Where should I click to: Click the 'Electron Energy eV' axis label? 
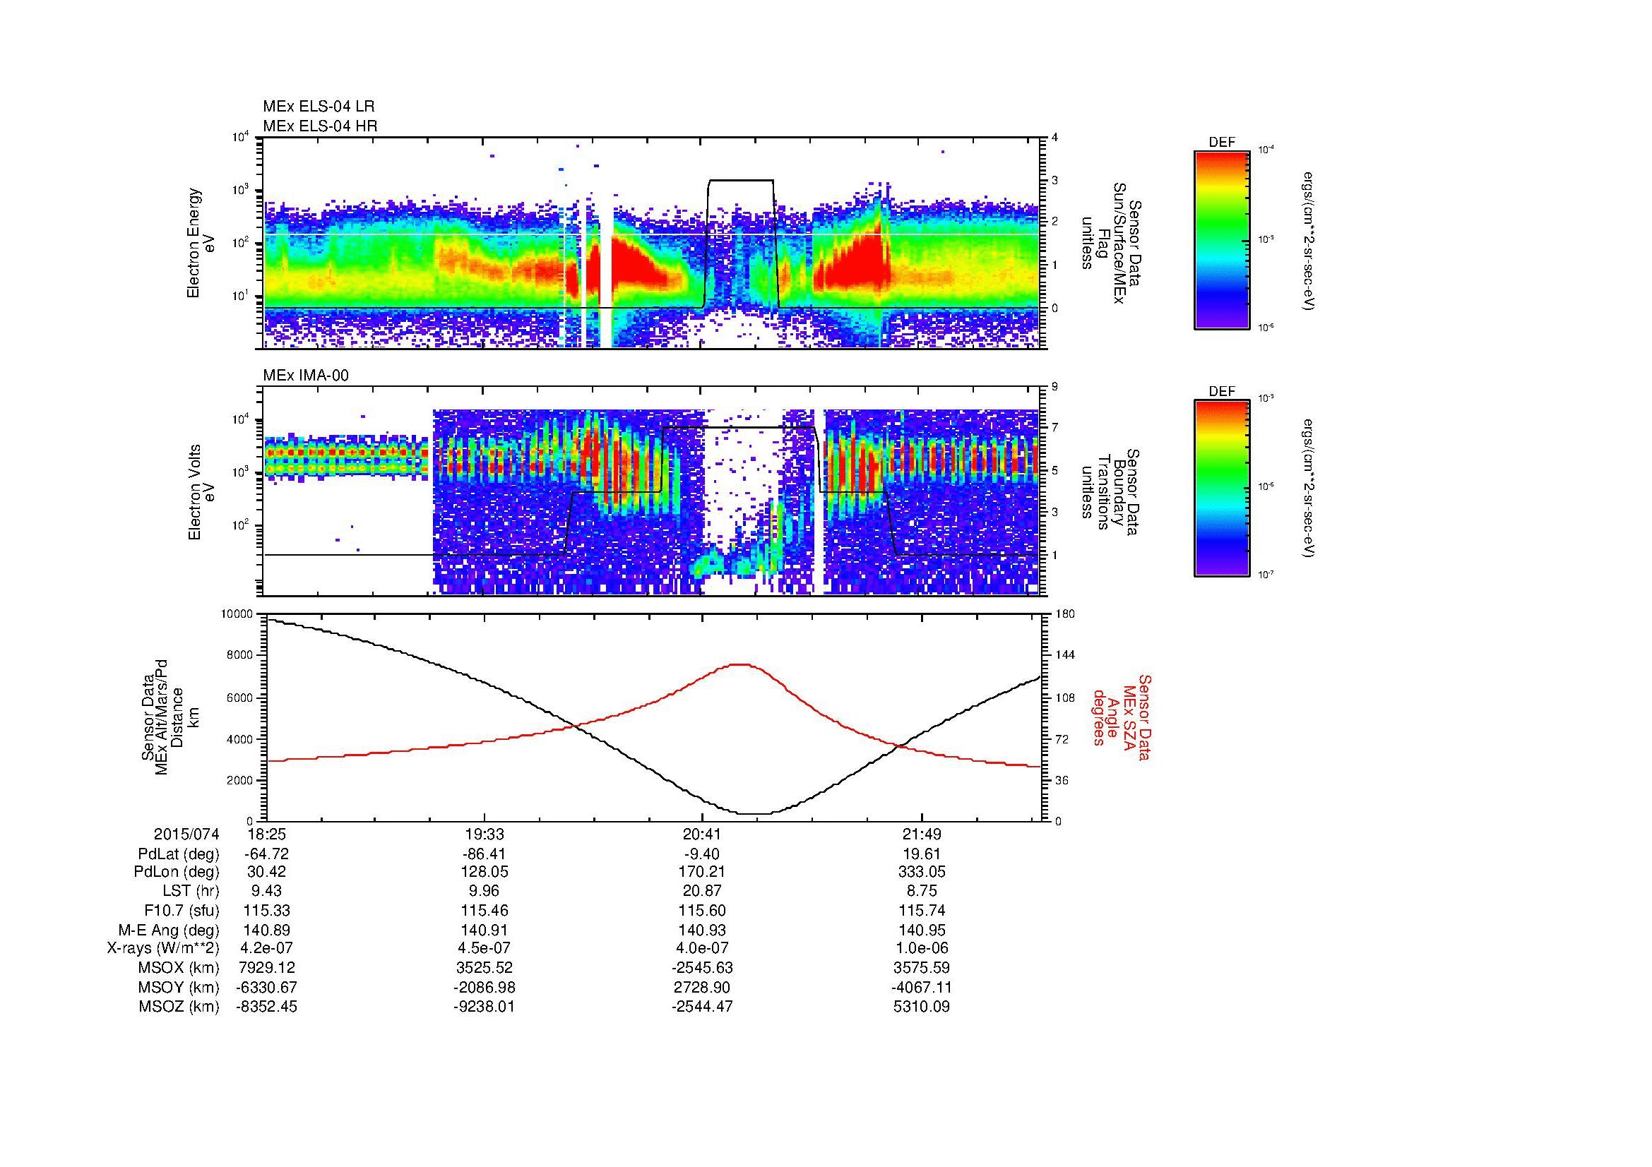click(201, 243)
